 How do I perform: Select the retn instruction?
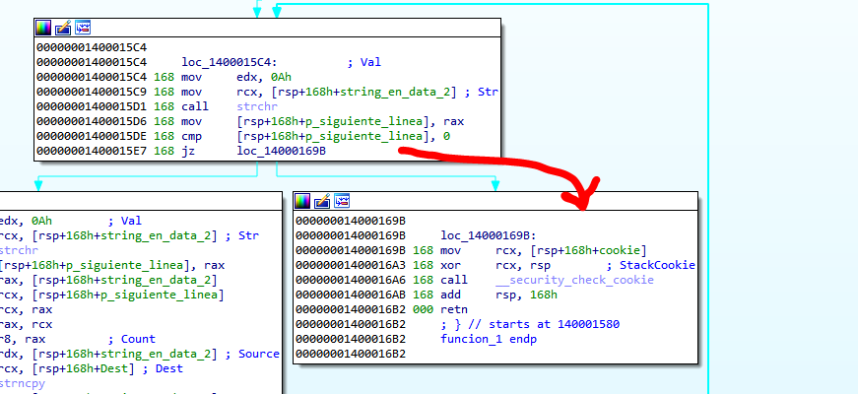tap(453, 310)
